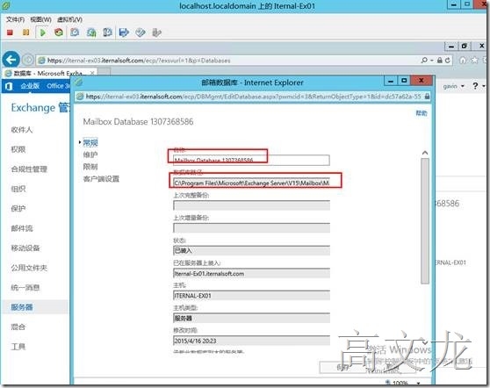Click the Iternal-Ex01.iternalsoft.com server field
Viewport: 490px width, 388px height.
(251, 273)
